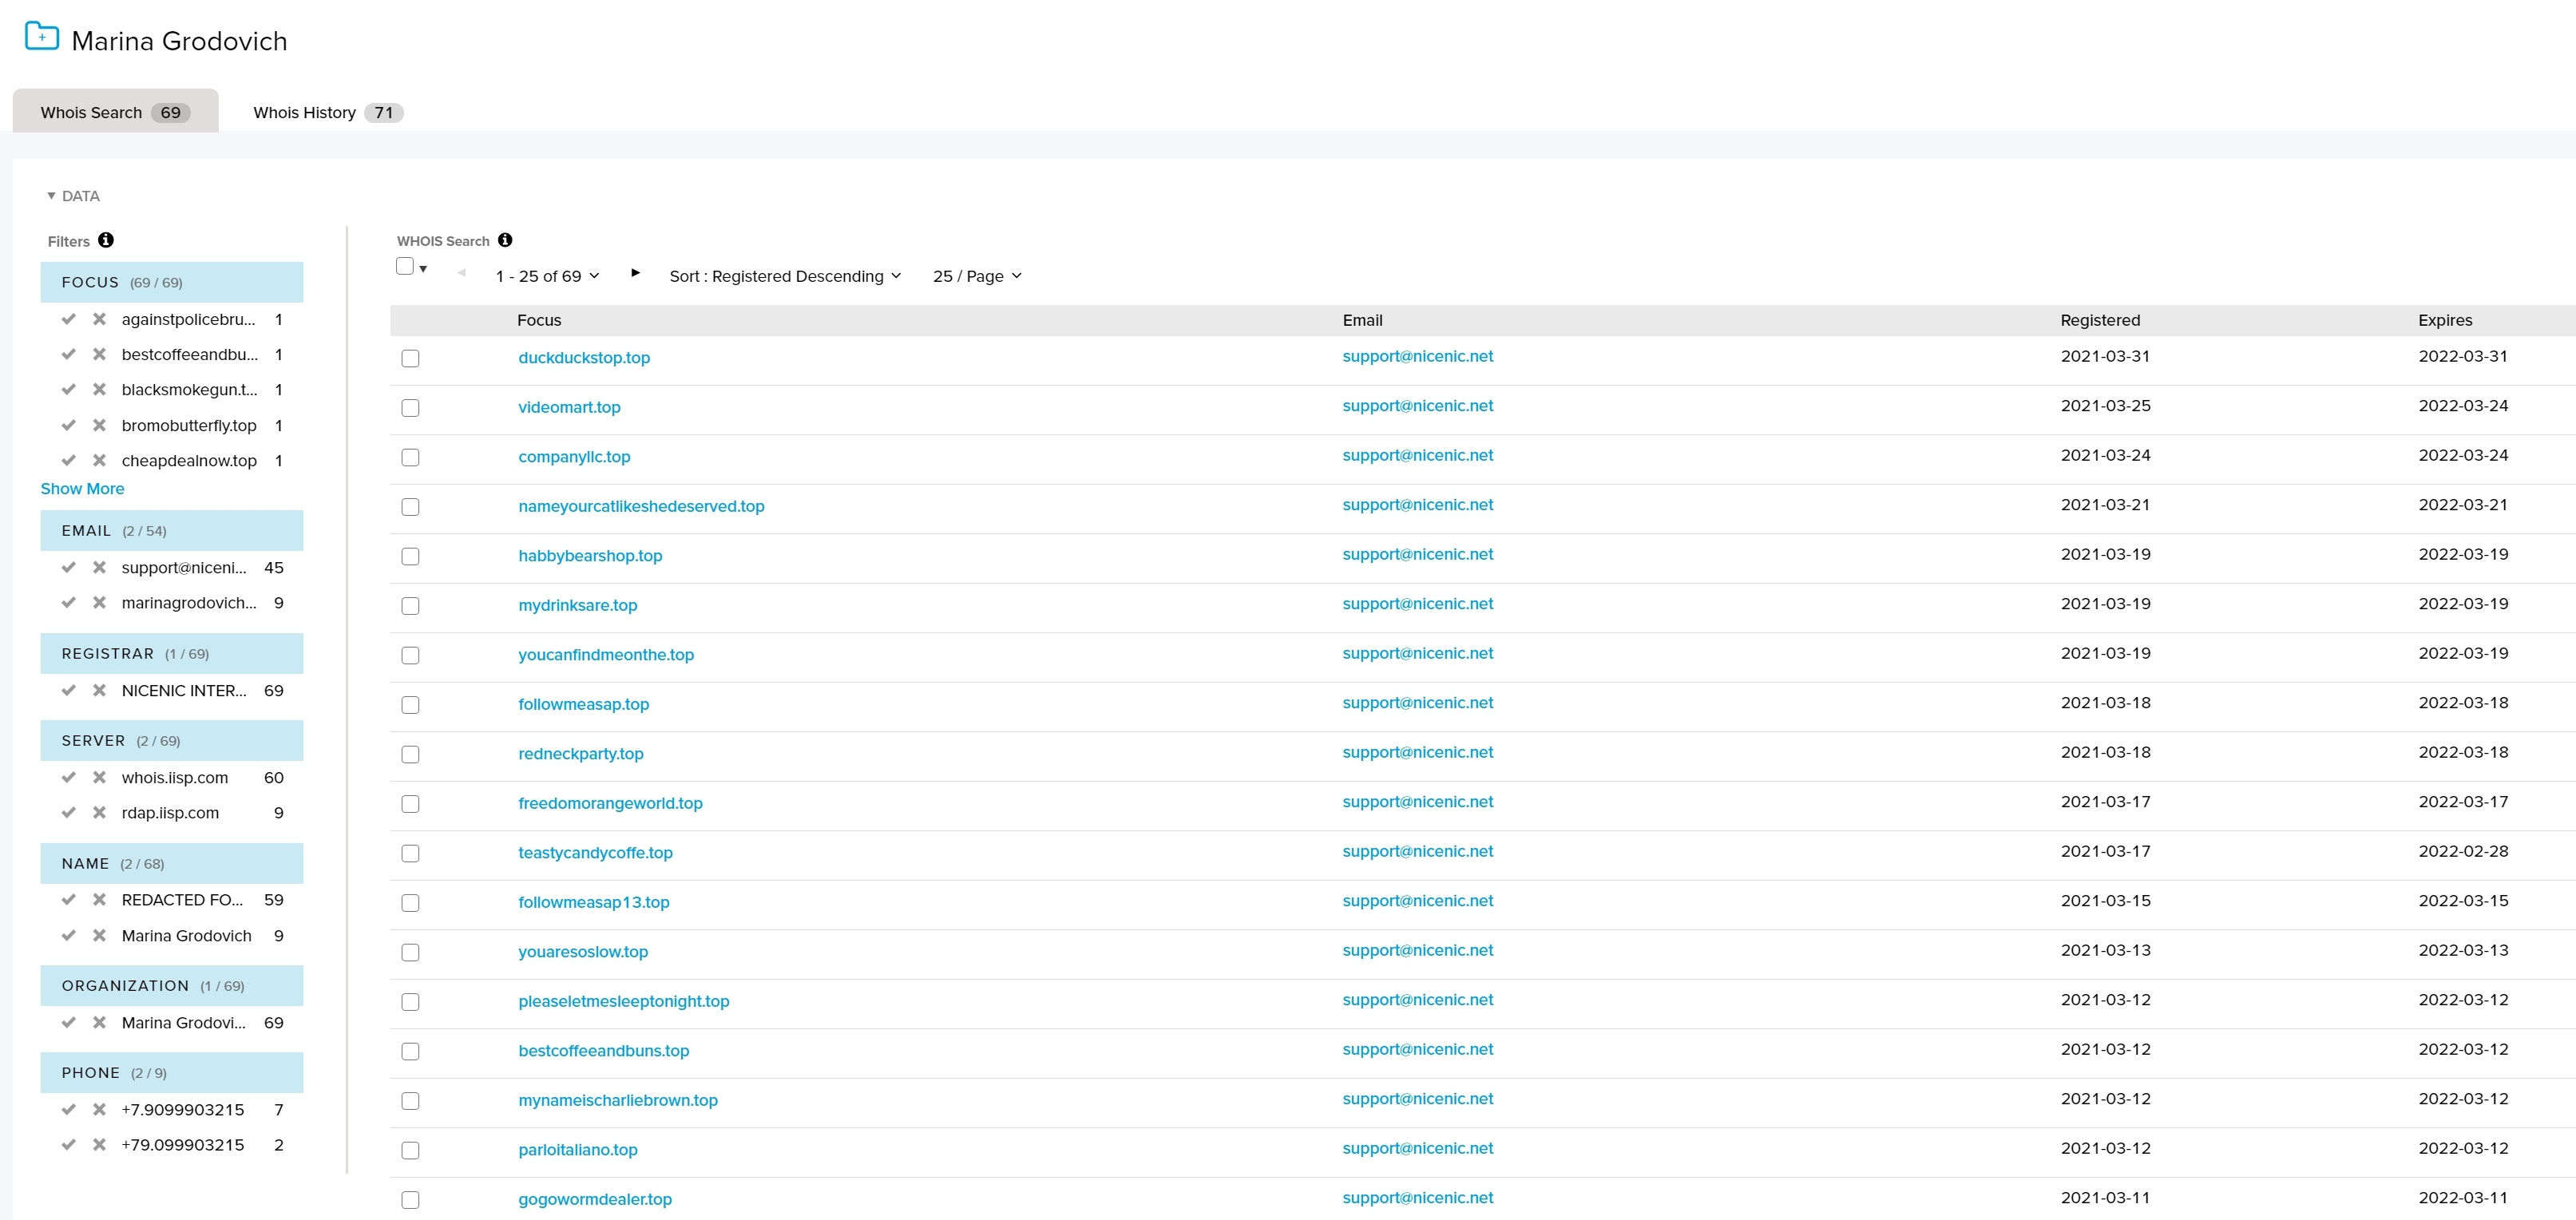Exclude marinagrodovich email filter with its X icon

(99, 602)
